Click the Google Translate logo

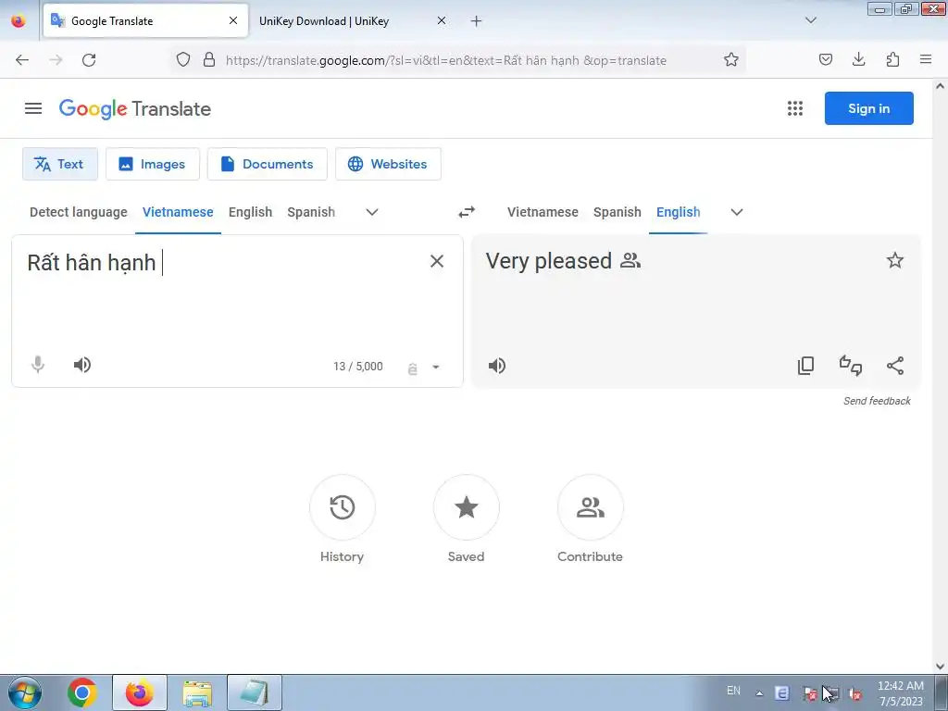click(x=135, y=109)
